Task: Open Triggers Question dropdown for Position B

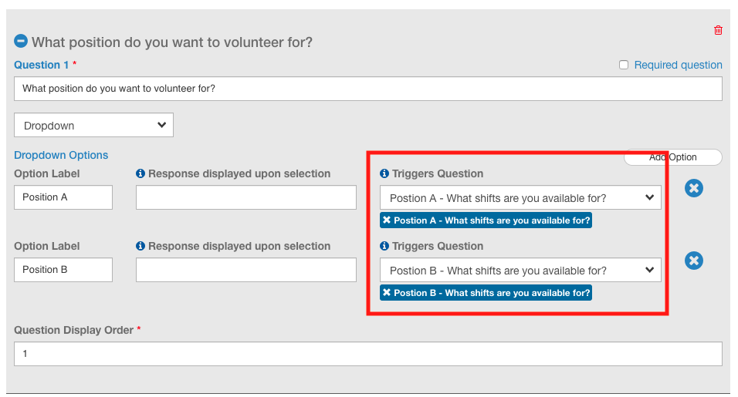Action: pyautogui.click(x=520, y=270)
